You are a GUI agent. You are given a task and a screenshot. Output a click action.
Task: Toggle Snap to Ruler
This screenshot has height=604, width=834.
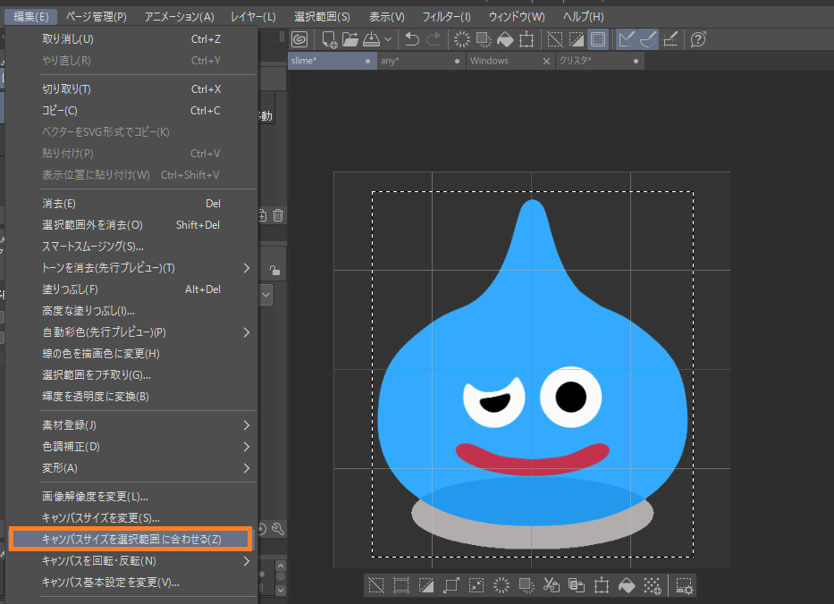627,39
